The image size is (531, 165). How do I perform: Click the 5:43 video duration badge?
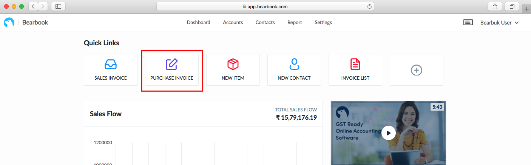[437, 107]
